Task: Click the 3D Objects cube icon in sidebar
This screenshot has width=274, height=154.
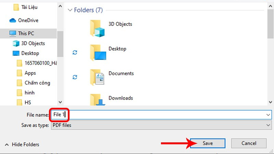Action: point(16,43)
